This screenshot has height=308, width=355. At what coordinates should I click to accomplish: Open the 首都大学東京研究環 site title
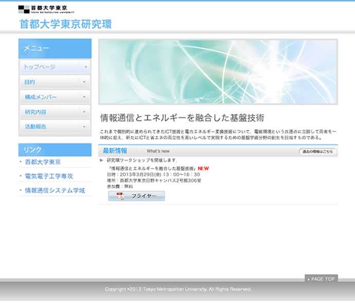[66, 24]
